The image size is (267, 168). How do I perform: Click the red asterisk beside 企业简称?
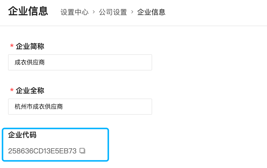(12, 46)
